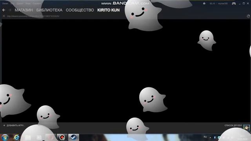
Task: Open the Windows Start menu
Action: click(x=5, y=137)
